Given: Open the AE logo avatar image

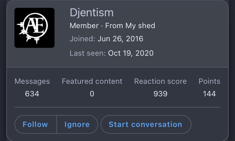Looking at the screenshot, I should click(x=34, y=28).
